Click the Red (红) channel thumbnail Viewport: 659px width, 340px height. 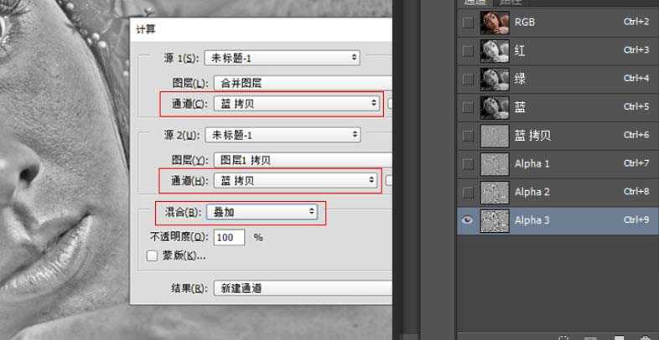click(495, 51)
